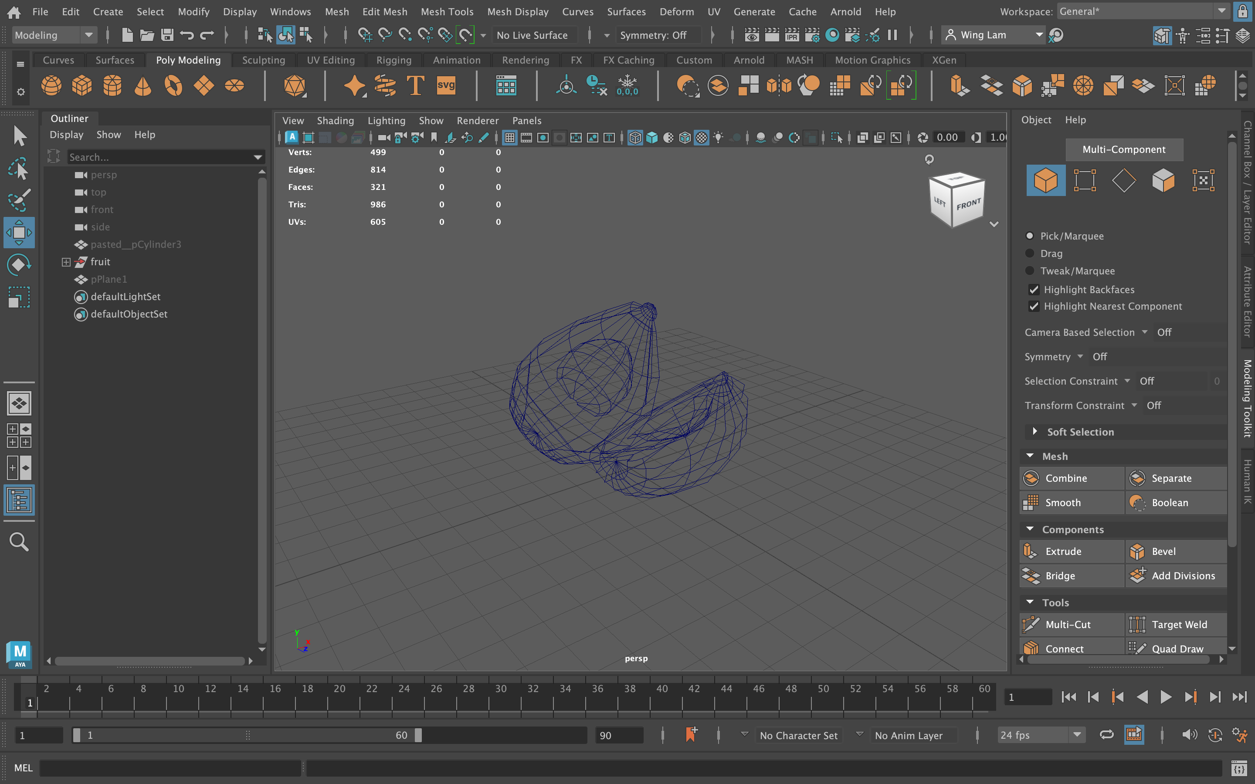Image resolution: width=1255 pixels, height=784 pixels.
Task: Toggle viewport grid display button
Action: (x=509, y=137)
